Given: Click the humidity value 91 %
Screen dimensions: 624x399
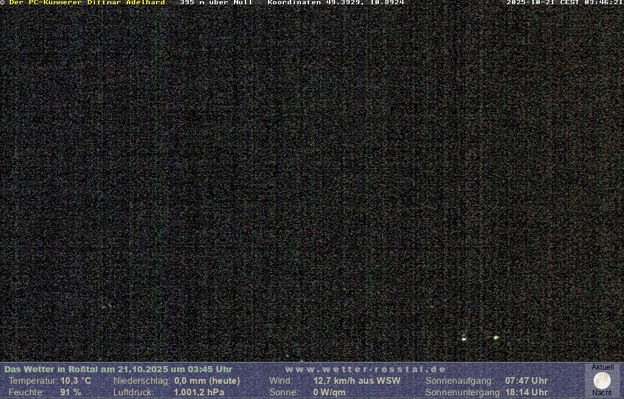Looking at the screenshot, I should (x=71, y=392).
